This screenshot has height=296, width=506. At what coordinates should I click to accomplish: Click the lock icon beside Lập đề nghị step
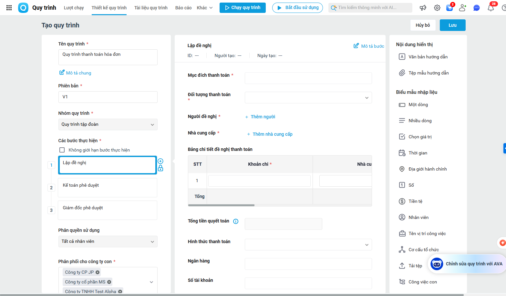pos(160,168)
